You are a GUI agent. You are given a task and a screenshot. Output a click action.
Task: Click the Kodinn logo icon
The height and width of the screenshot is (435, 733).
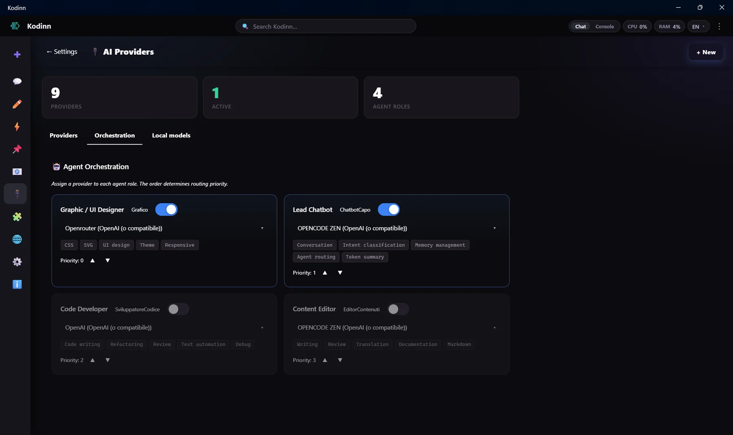[x=15, y=26]
